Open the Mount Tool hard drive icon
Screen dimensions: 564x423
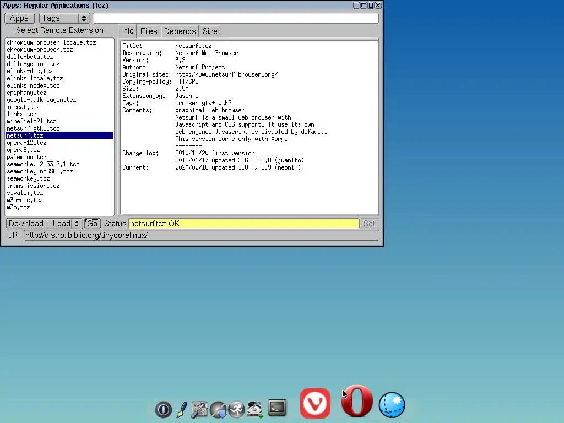tap(255, 409)
